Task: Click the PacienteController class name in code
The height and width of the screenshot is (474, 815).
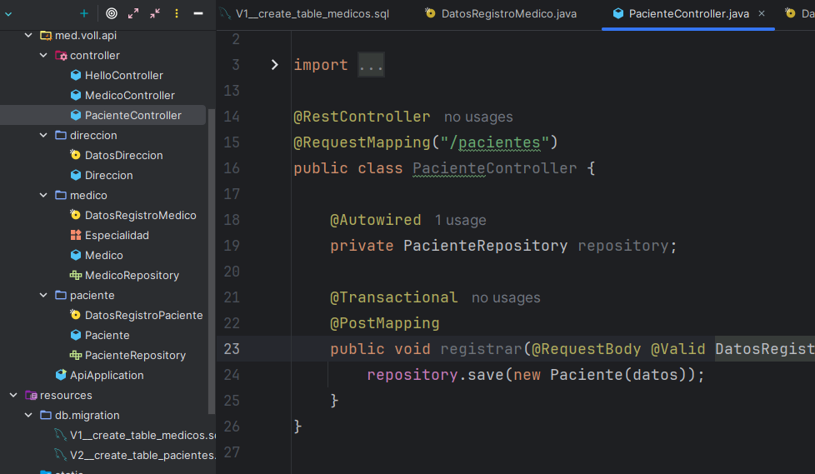Action: [494, 168]
